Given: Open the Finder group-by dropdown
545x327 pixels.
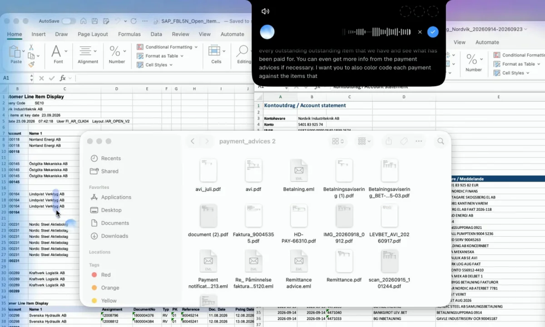Looking at the screenshot, I should (x=365, y=141).
